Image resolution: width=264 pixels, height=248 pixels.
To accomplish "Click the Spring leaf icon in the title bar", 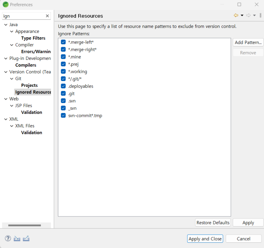I will [6, 4].
